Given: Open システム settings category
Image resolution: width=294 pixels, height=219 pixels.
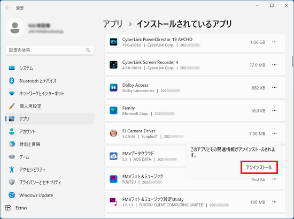Looking at the screenshot, I should [50, 68].
